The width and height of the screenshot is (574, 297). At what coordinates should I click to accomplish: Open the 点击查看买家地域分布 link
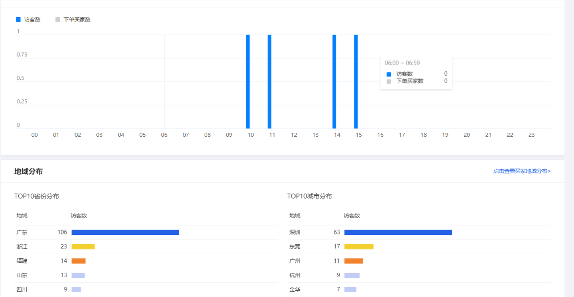(x=522, y=171)
